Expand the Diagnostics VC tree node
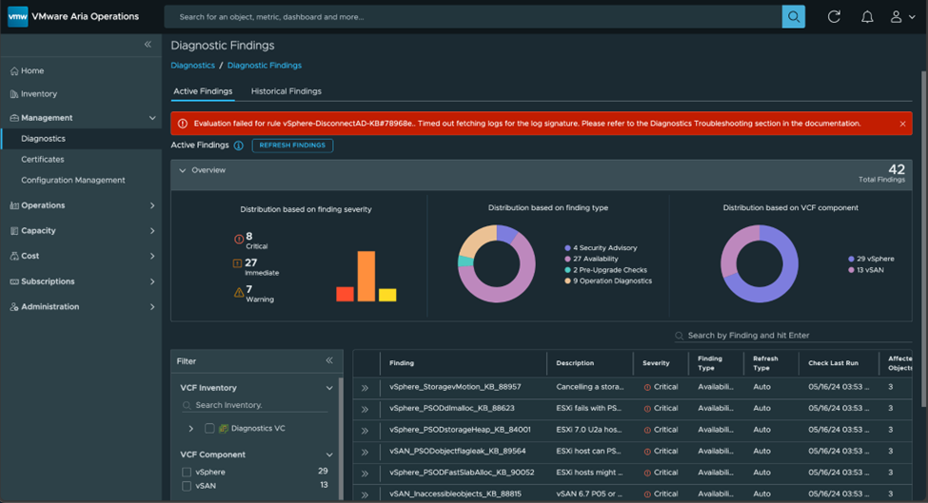 191,429
